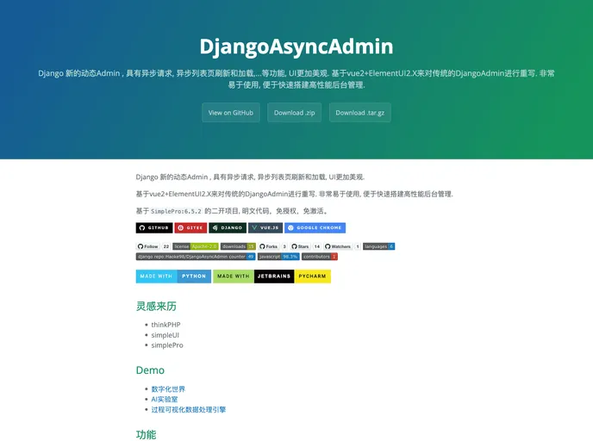Click the stars count 14
The width and height of the screenshot is (593, 441).
click(317, 246)
